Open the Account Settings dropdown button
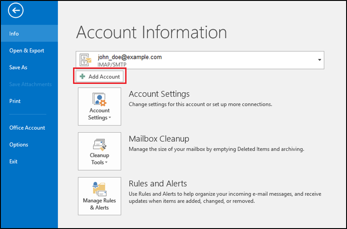This screenshot has width=347, height=229. pyautogui.click(x=99, y=106)
